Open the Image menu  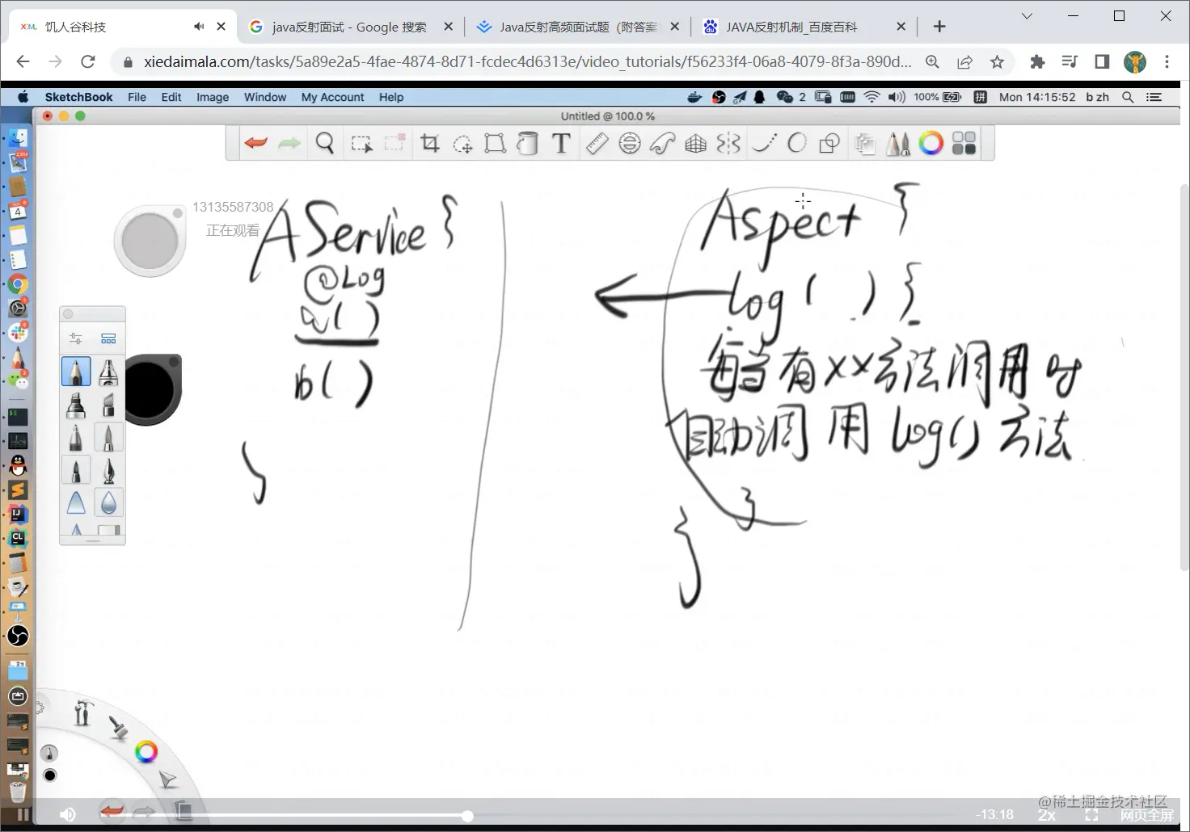(213, 97)
